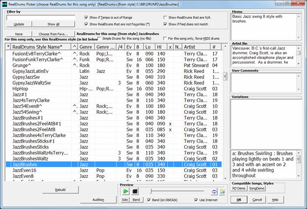This screenshot has height=209, width=307.
Task: Select the FusionFunkTerryClarke^ row
Action: pyautogui.click(x=113, y=60)
